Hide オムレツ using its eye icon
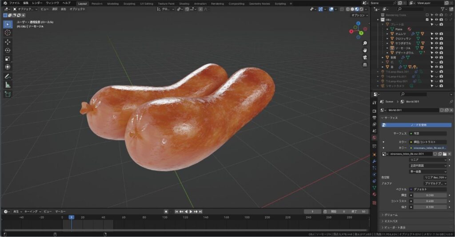455x237 pixels. [436, 34]
